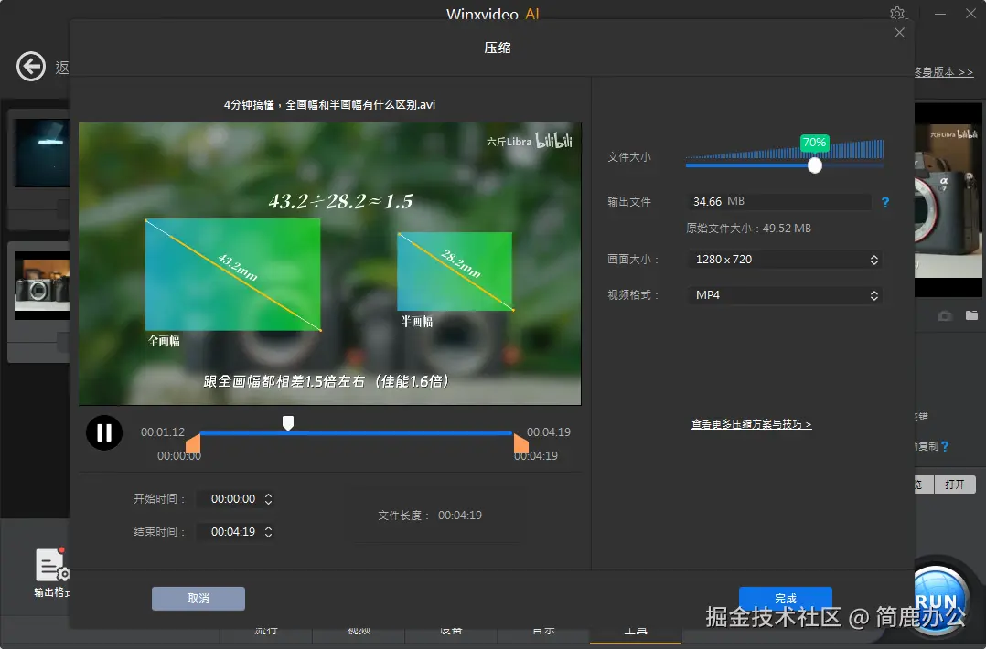Click the folder icon in main window
The image size is (986, 649).
(972, 314)
